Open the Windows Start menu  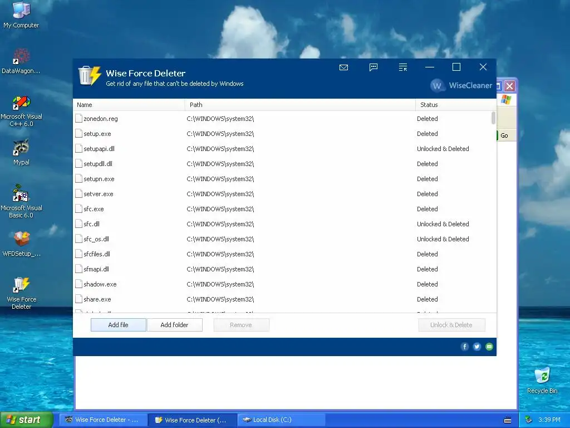coord(26,420)
